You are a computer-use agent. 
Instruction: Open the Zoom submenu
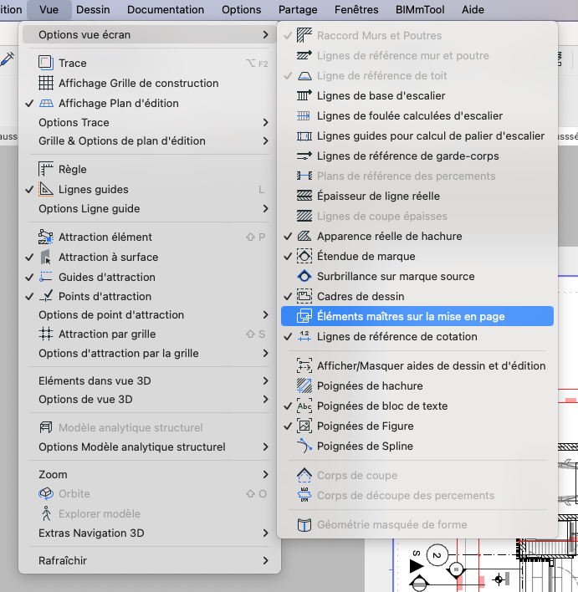point(149,475)
